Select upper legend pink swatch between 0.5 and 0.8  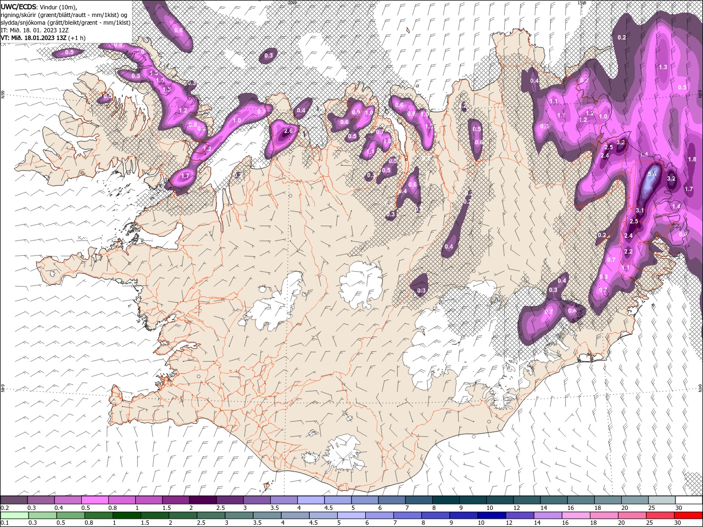point(94,500)
